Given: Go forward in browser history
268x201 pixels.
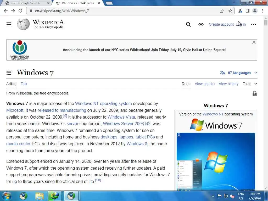Looking at the screenshot, I should point(13,11).
